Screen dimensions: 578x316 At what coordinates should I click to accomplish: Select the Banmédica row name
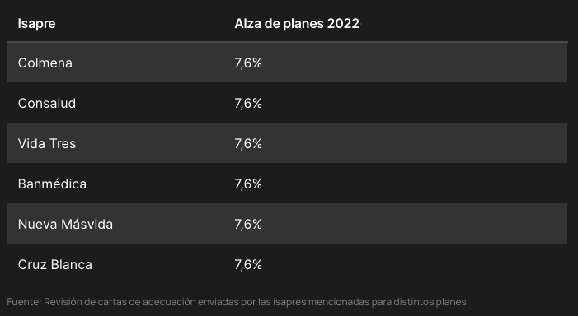point(52,184)
